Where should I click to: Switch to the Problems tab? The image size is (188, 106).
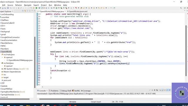tap(53, 91)
